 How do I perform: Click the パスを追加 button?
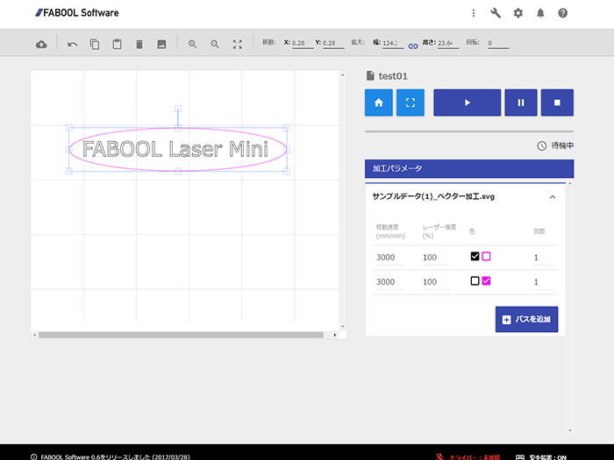(526, 319)
